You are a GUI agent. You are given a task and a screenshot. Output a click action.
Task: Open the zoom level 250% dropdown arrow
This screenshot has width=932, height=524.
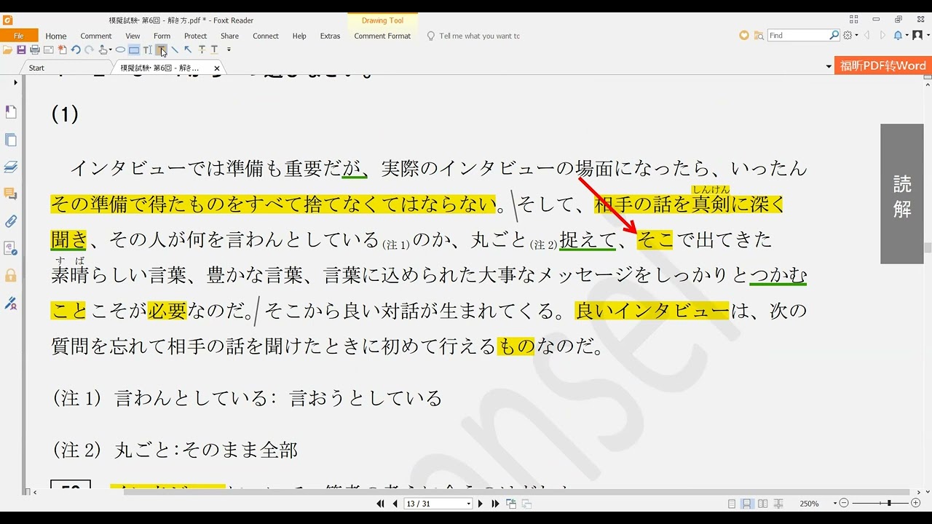[834, 504]
